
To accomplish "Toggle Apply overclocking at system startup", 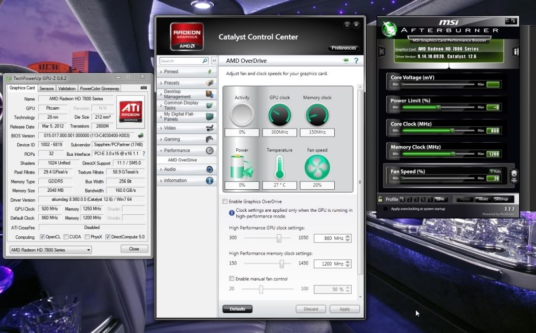I will 385,209.
